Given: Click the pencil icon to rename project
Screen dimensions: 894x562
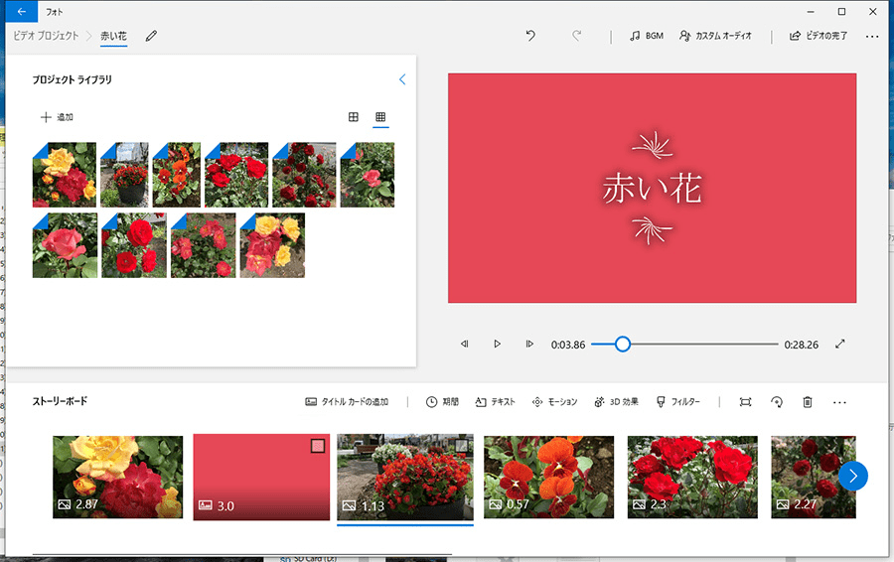Looking at the screenshot, I should click(x=151, y=36).
